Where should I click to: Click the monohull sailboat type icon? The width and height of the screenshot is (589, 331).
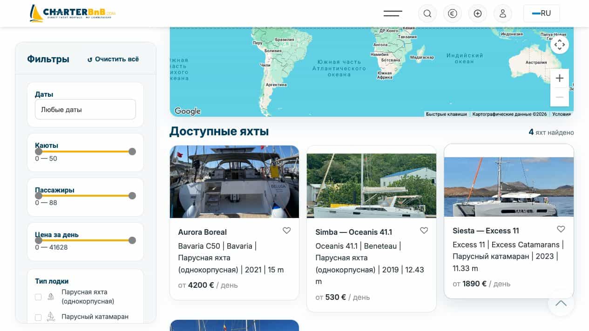point(51,297)
